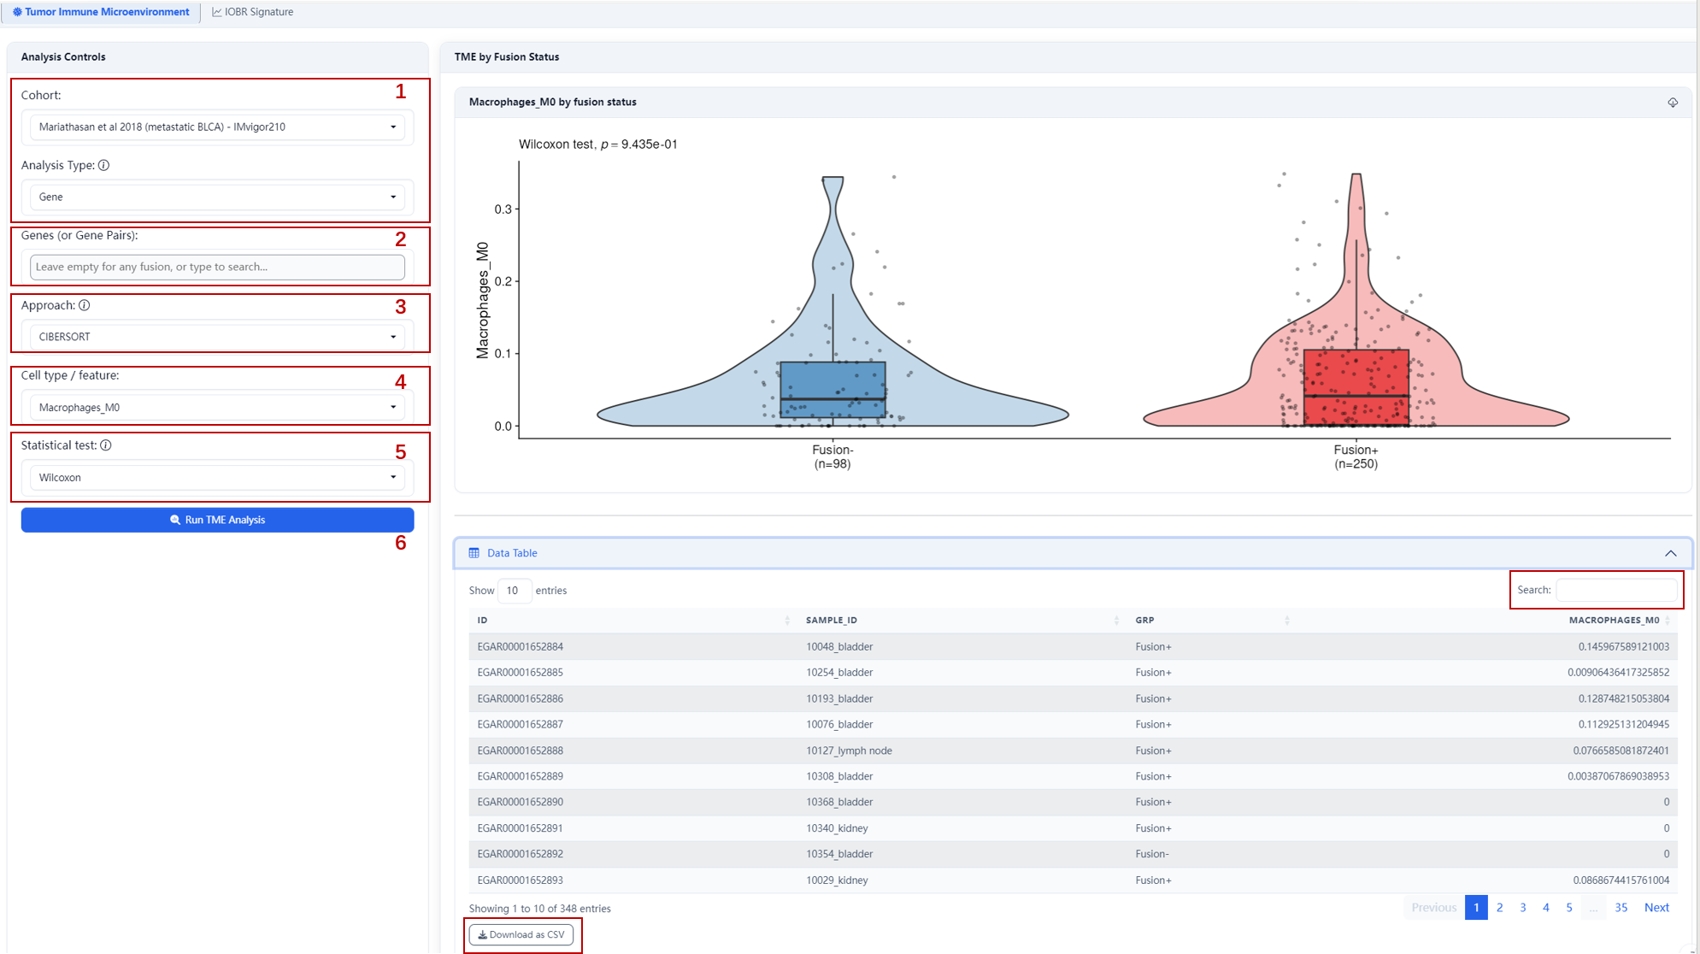This screenshot has height=954, width=1700.
Task: Go to table page 2
Action: coord(1499,908)
